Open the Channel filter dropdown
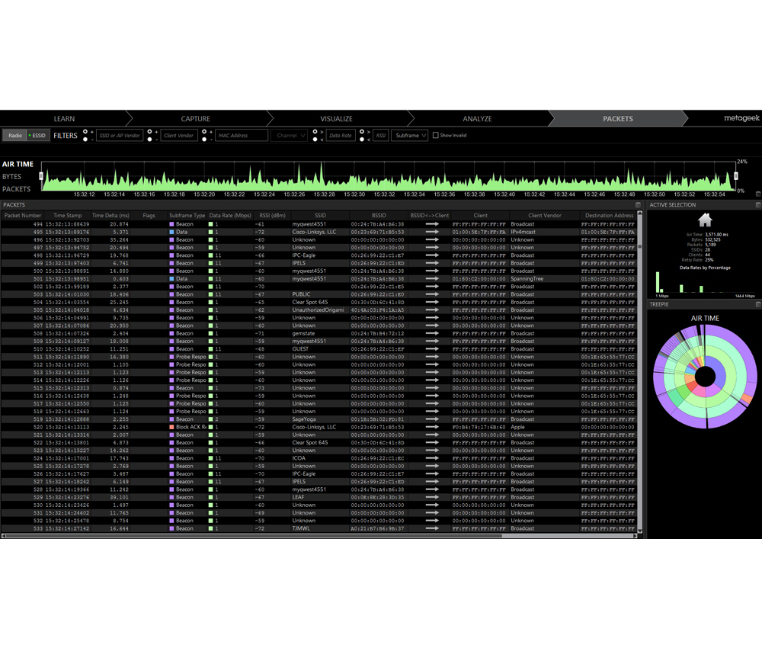The width and height of the screenshot is (762, 648). click(289, 135)
